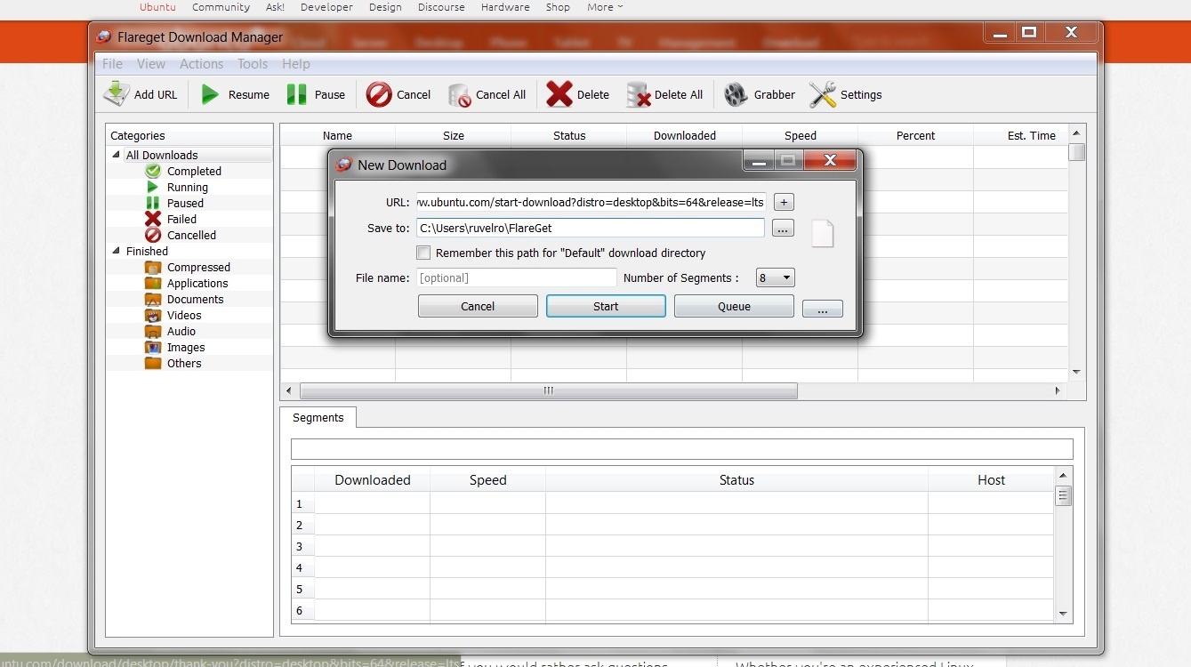Click the URL input field
This screenshot has width=1191, height=667.
591,202
